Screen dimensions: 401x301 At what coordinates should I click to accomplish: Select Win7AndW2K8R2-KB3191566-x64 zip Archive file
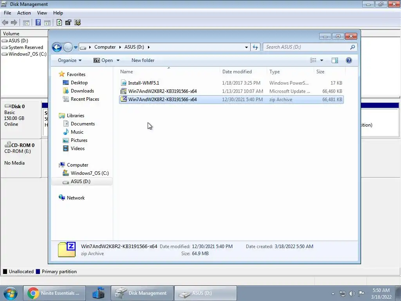click(231, 99)
